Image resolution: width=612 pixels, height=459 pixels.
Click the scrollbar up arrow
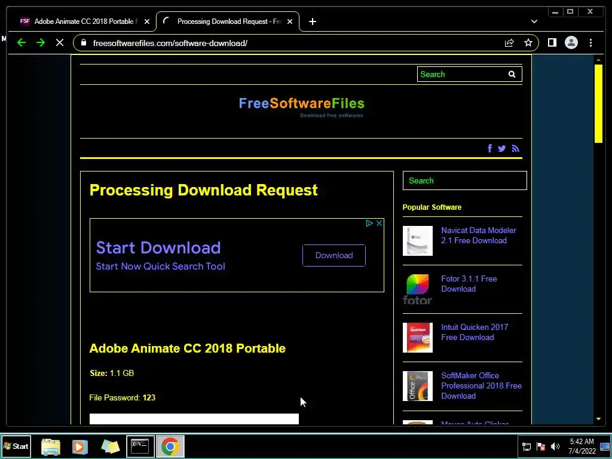(598, 60)
